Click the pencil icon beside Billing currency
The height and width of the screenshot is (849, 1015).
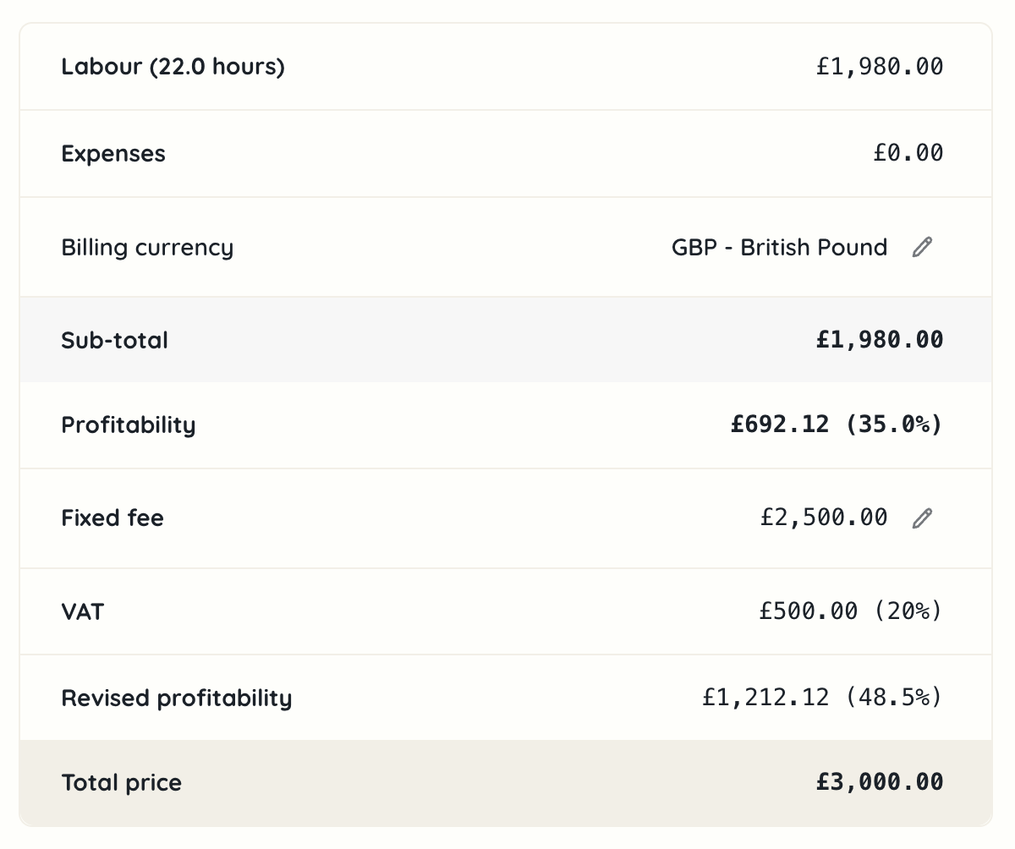pos(922,247)
